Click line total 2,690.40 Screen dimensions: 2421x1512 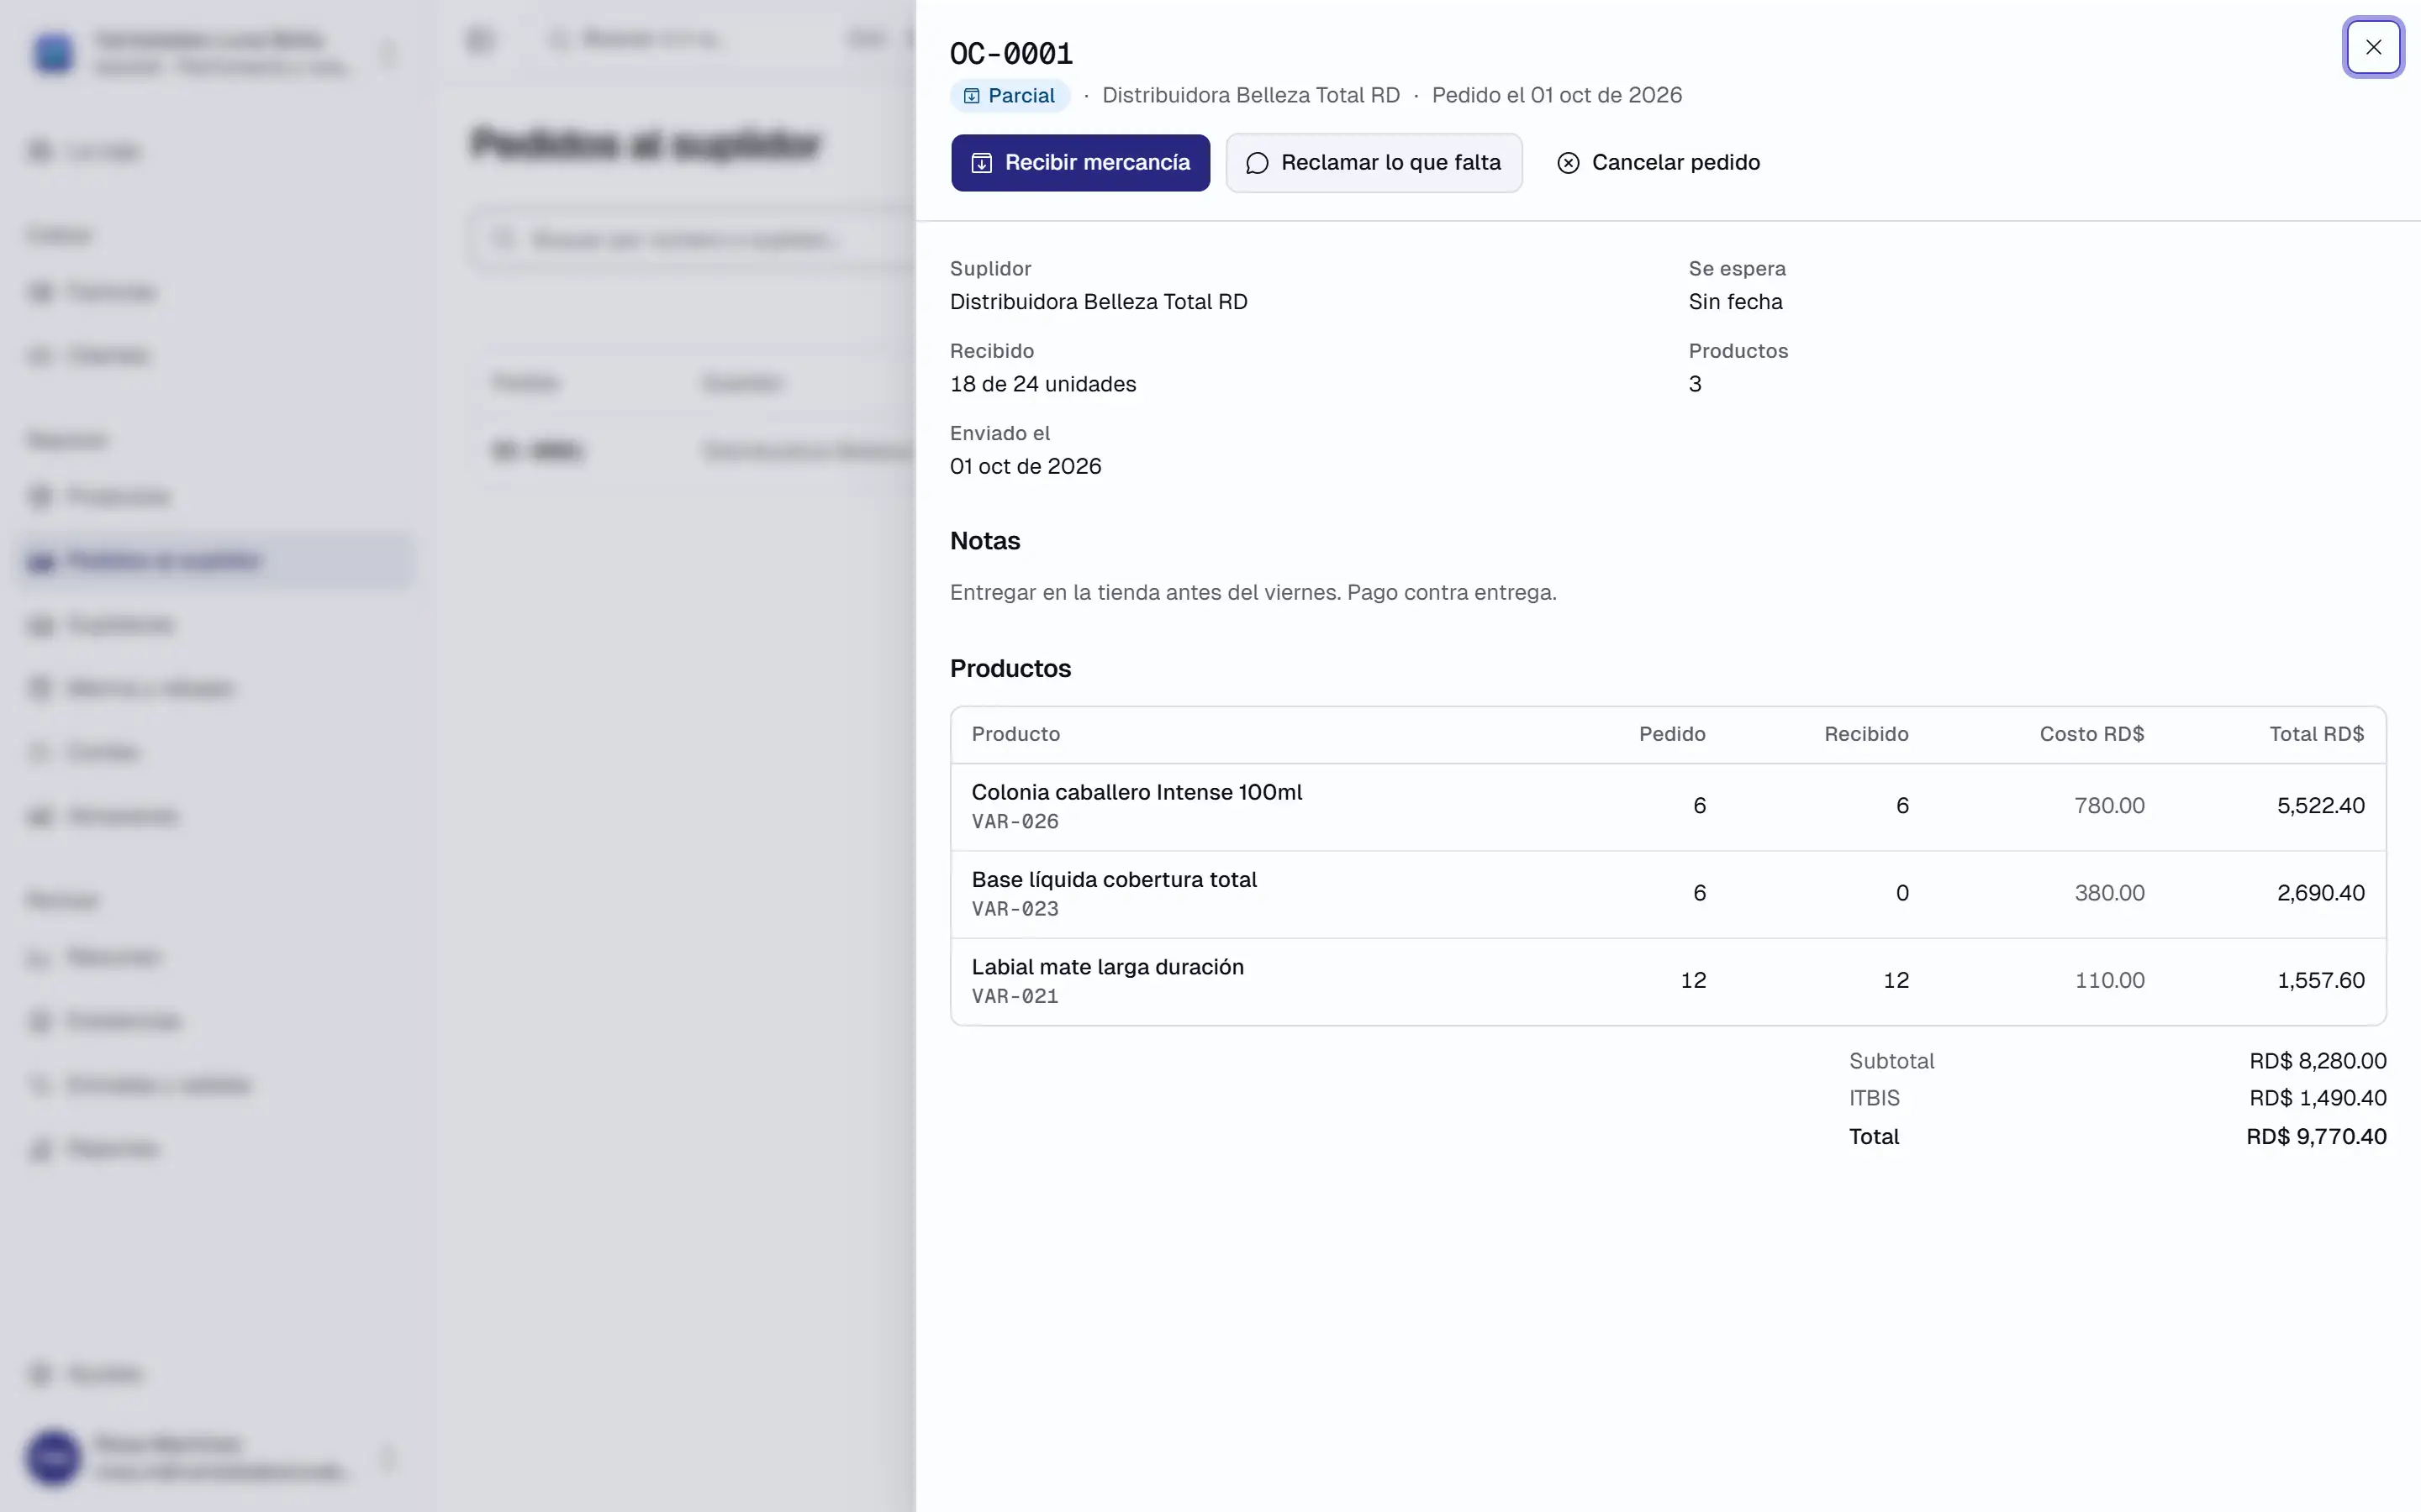click(2321, 893)
